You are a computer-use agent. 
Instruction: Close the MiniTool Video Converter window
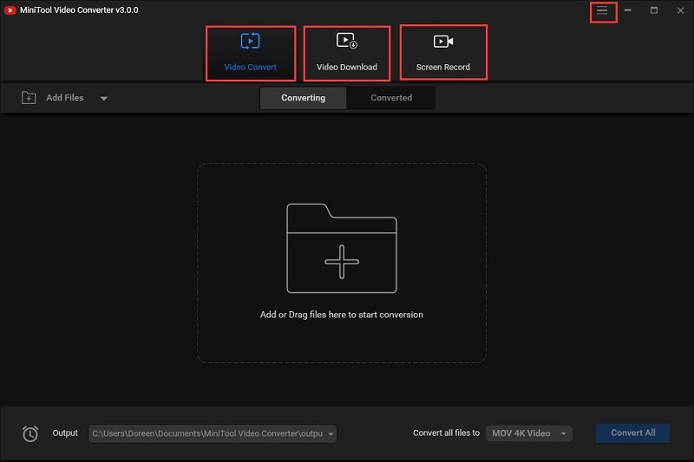[x=680, y=10]
